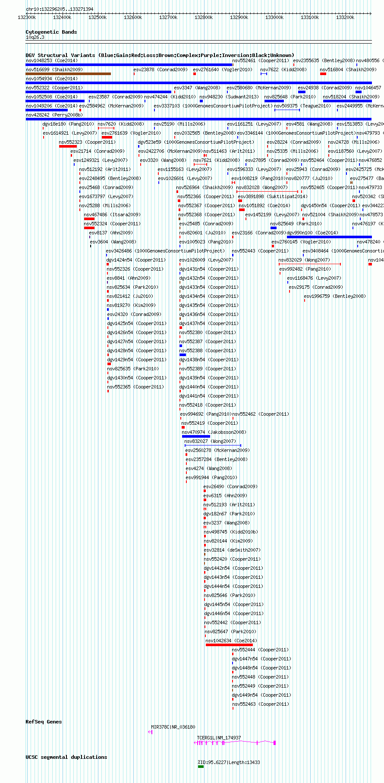
Task: Open variant nsv552463 (Cooper2011)
Action: coord(260,704)
